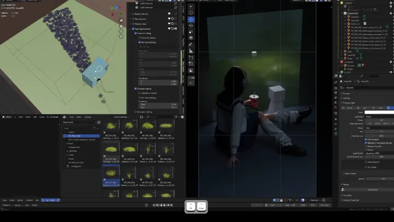
Task: Expand the Preview panel in light properties
Action: pyautogui.click(x=341, y=93)
